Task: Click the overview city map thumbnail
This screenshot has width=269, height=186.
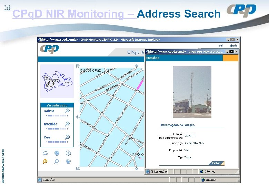Action: [57, 81]
